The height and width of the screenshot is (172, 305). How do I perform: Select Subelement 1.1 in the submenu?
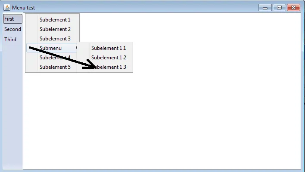pos(105,48)
